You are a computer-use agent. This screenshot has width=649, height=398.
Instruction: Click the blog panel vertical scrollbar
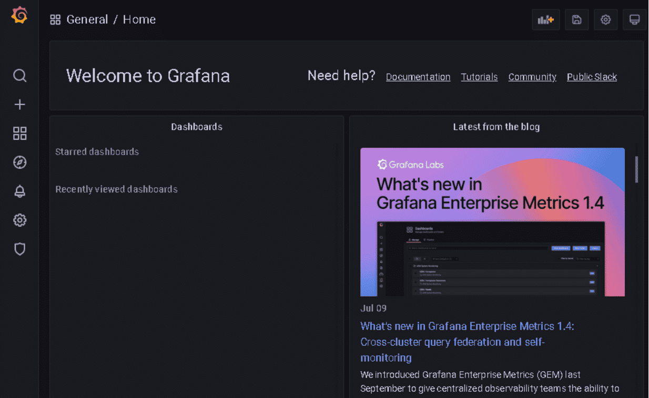[636, 169]
